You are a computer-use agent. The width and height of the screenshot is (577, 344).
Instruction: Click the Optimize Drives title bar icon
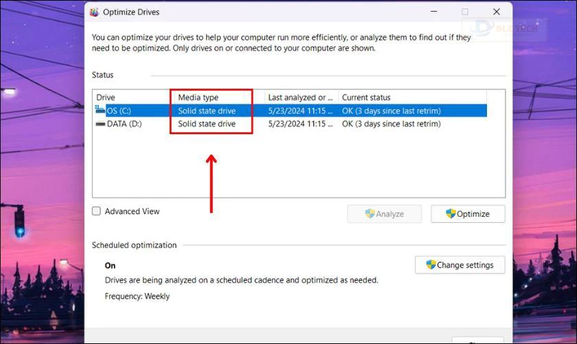[x=94, y=12]
